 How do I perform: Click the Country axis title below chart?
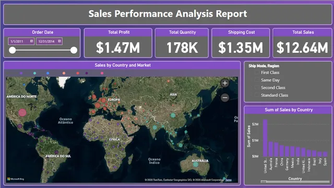[295, 179]
